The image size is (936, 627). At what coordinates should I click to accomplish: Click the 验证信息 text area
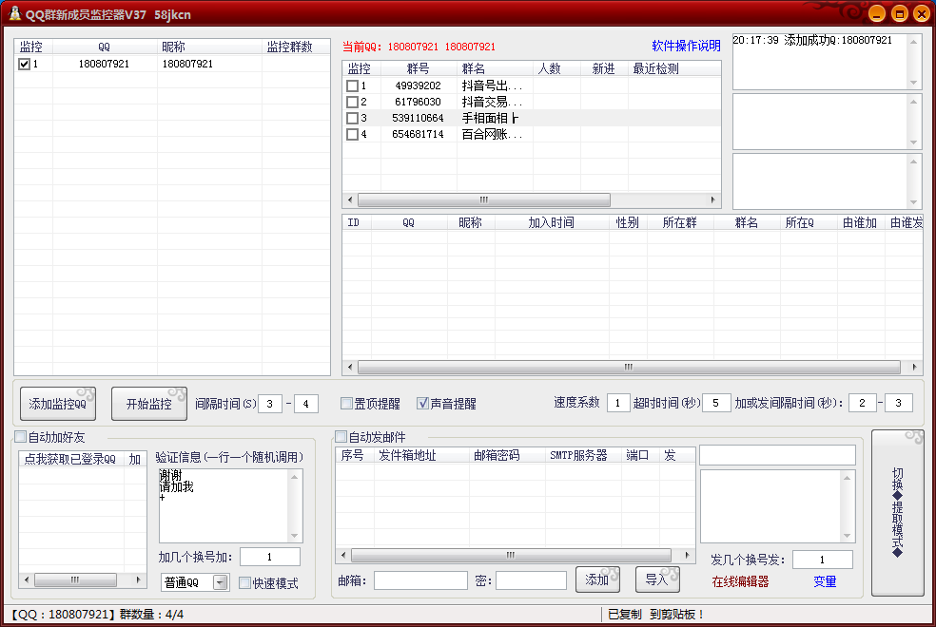pos(224,505)
